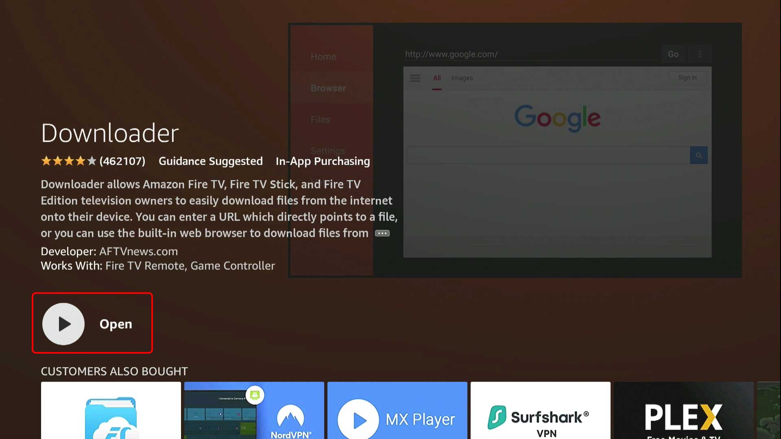781x439 pixels.
Task: Click the CUSTOMERS ALSO BOUGHT heading
Action: 114,371
